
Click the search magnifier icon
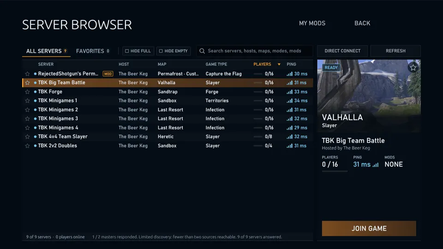202,51
